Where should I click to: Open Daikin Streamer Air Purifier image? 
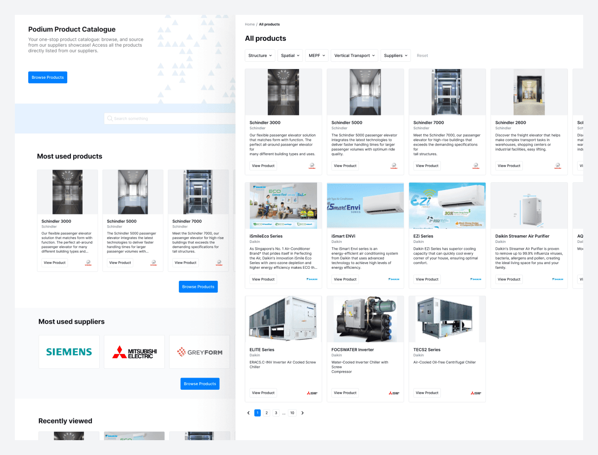[529, 206]
